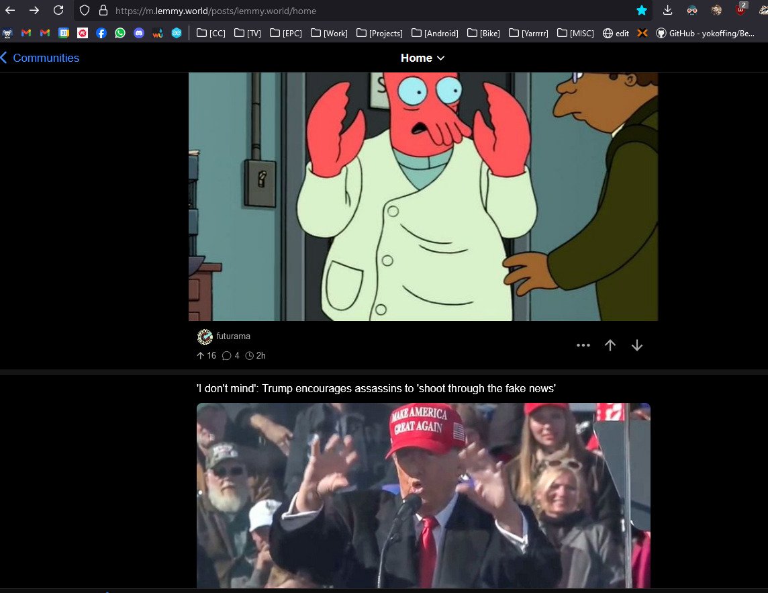Open the uBlock Origin extension
This screenshot has height=593, width=768.
click(740, 10)
